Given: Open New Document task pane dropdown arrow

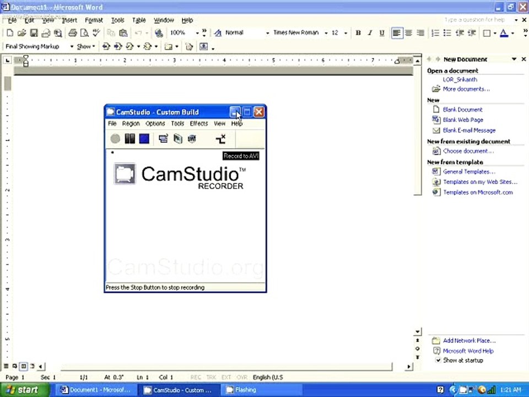Looking at the screenshot, I should [x=514, y=59].
